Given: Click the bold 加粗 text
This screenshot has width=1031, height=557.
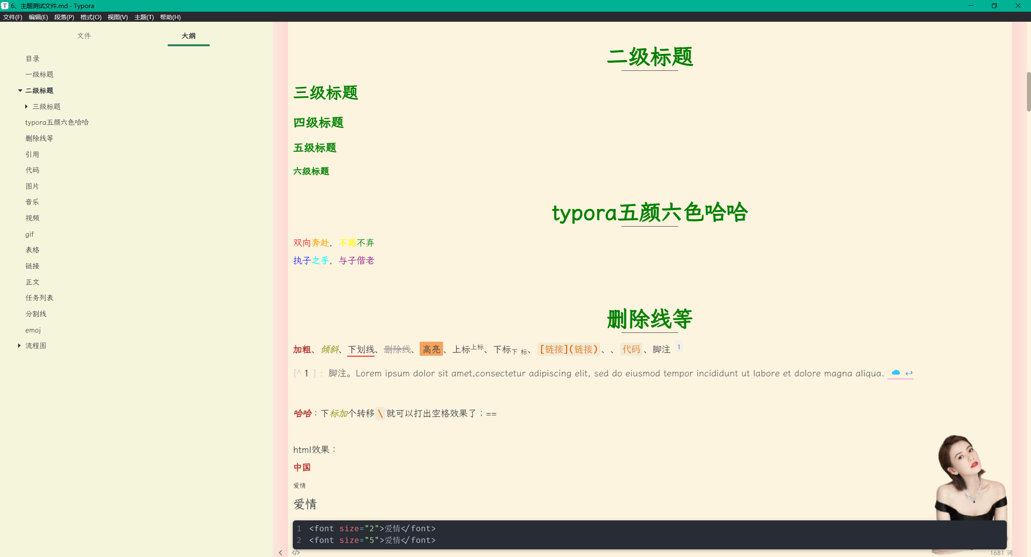Looking at the screenshot, I should pyautogui.click(x=302, y=349).
